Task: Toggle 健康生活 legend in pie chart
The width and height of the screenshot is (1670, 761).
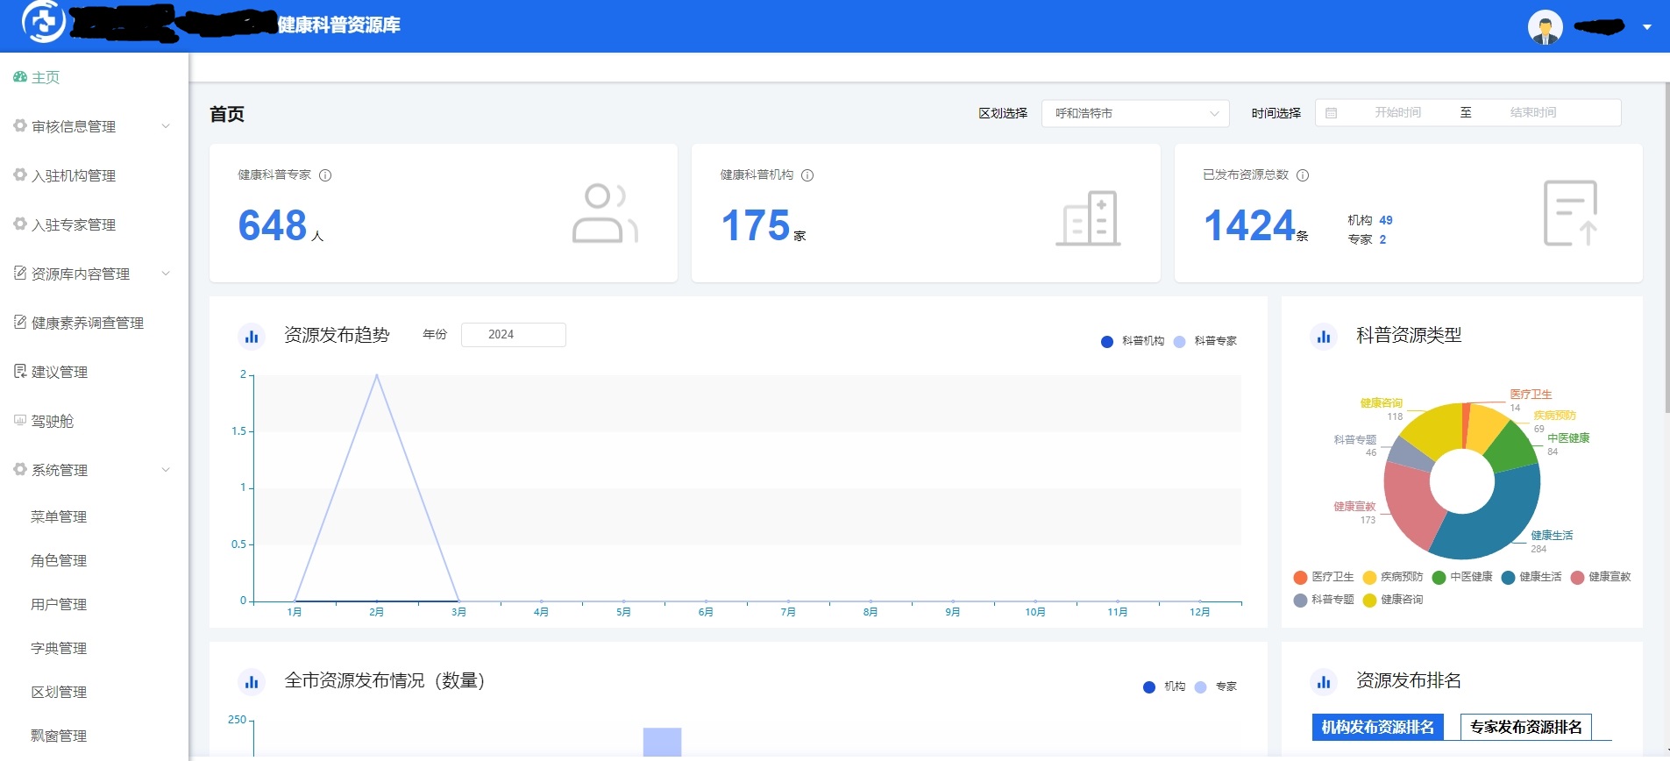Action: pyautogui.click(x=1531, y=577)
